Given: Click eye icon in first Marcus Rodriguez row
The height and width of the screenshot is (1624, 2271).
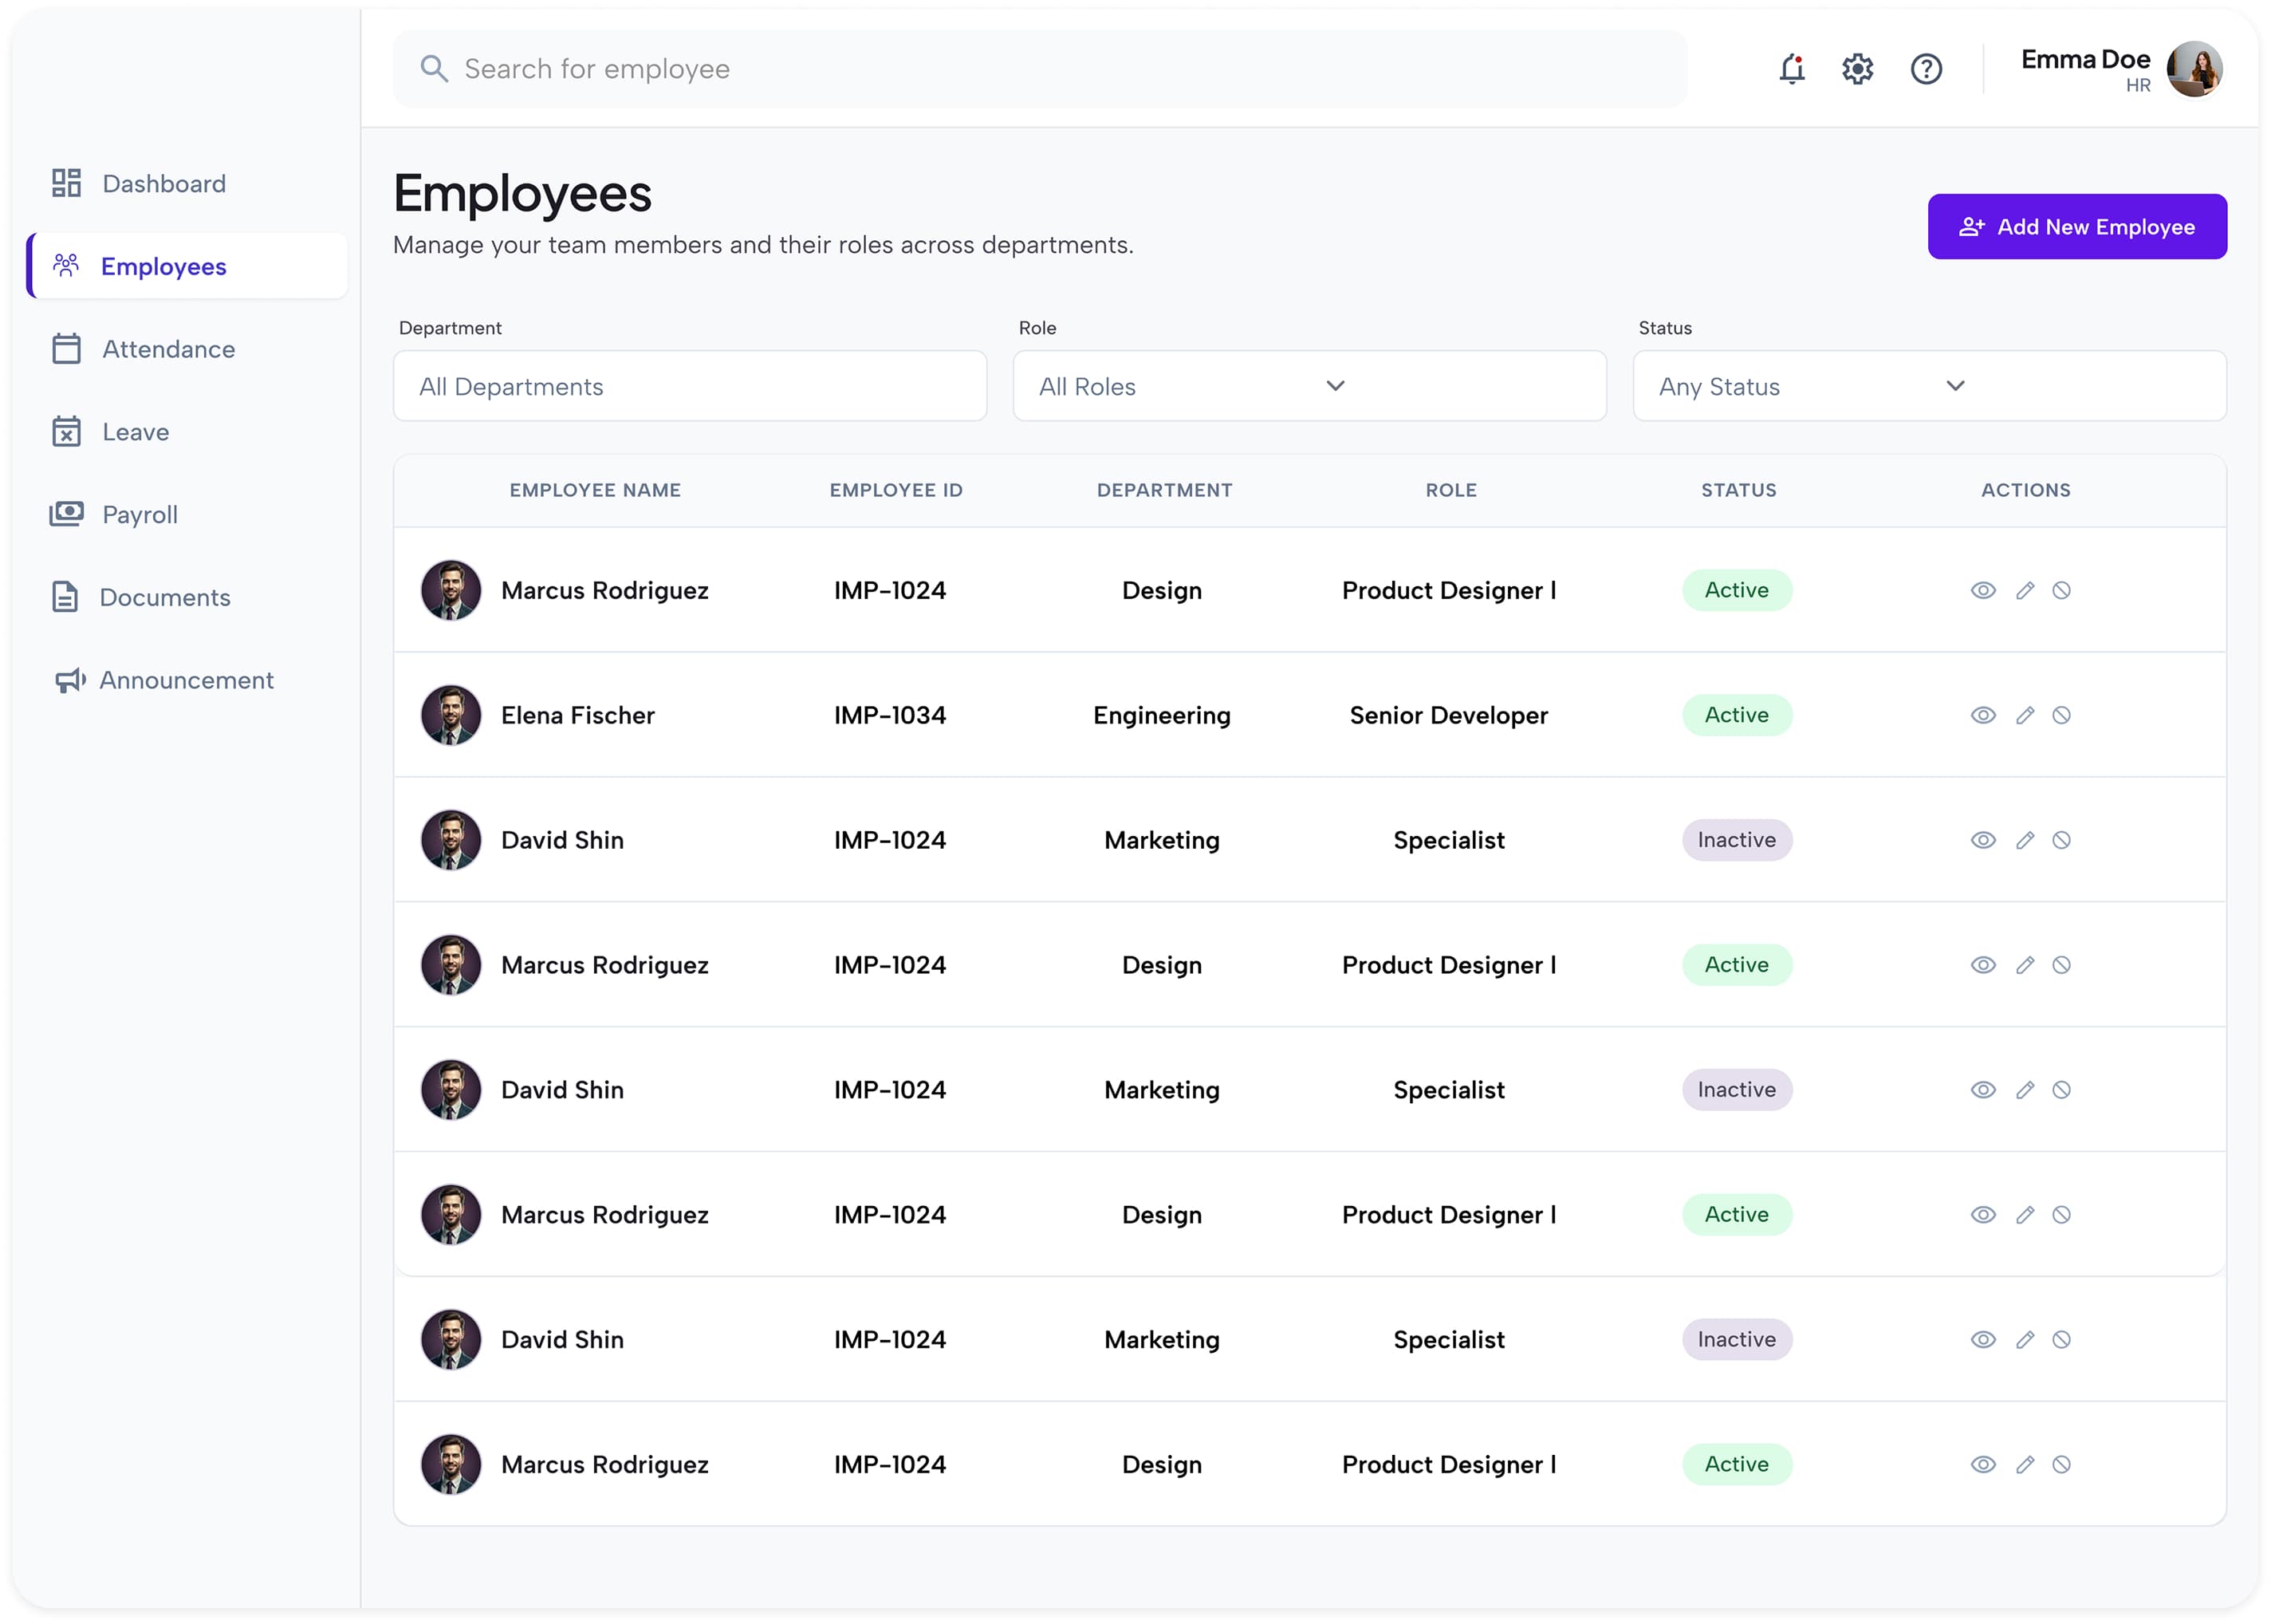Looking at the screenshot, I should [x=1982, y=590].
